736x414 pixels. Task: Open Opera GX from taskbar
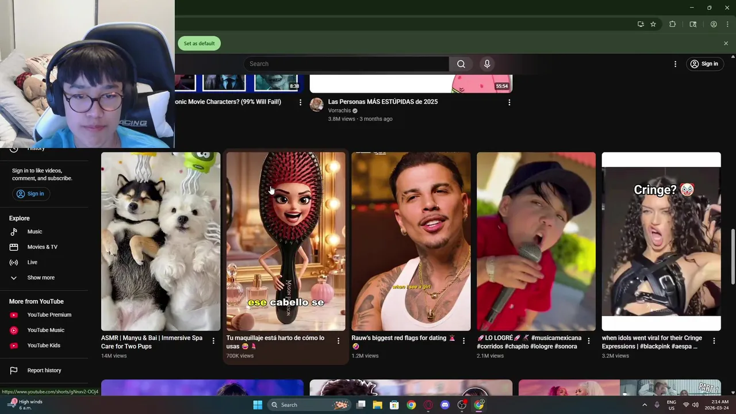[428, 405]
